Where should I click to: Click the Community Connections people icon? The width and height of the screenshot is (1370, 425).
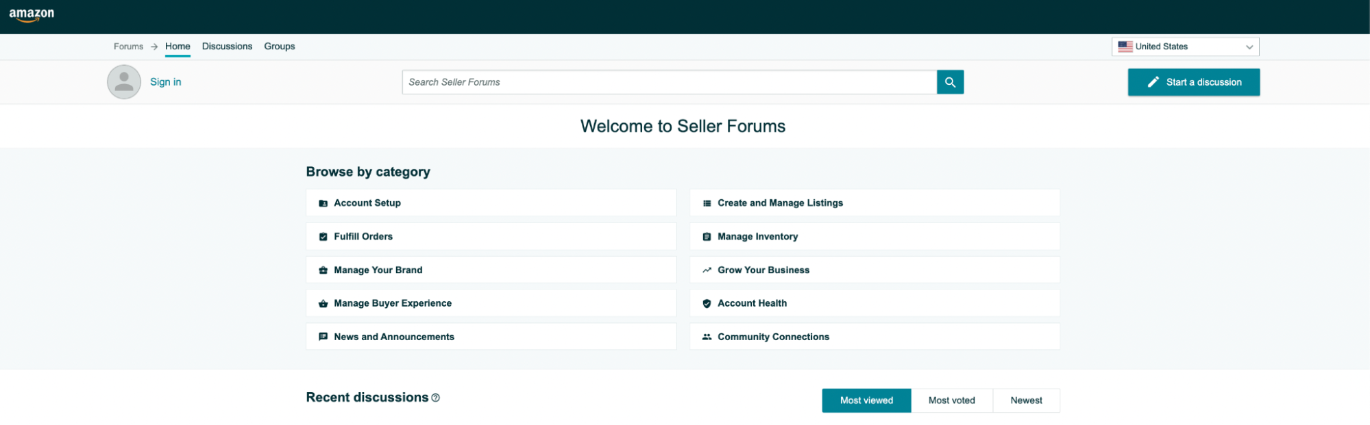pos(707,337)
